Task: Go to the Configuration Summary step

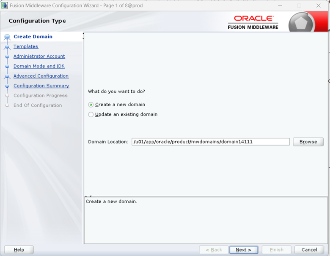Action: tap(41, 86)
